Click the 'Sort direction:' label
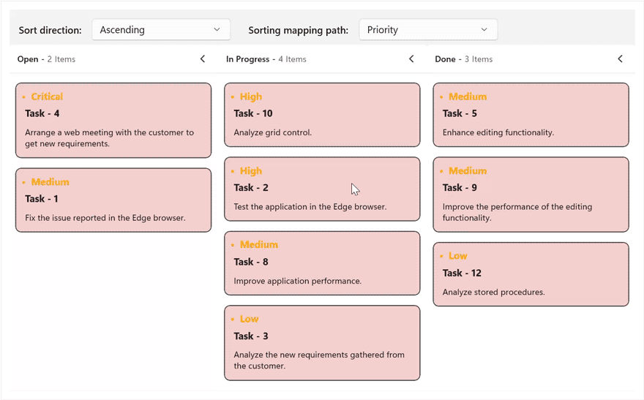644x400 pixels. [x=50, y=30]
